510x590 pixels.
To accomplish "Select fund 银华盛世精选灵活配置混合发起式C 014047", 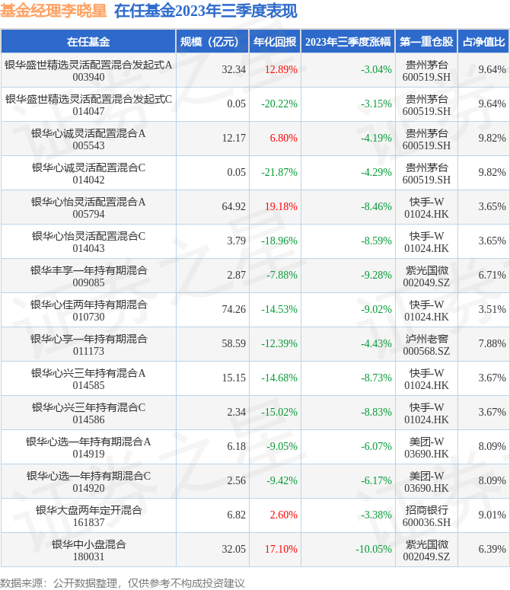I will click(88, 104).
